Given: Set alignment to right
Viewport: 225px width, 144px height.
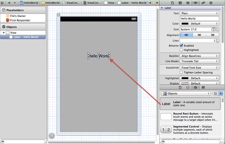Looking at the screenshot, I should [212, 35].
